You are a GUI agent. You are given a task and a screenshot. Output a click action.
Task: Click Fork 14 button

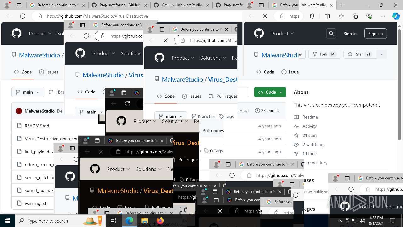[324, 54]
